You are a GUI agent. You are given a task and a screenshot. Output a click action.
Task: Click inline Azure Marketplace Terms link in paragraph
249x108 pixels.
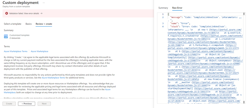tap(53, 78)
